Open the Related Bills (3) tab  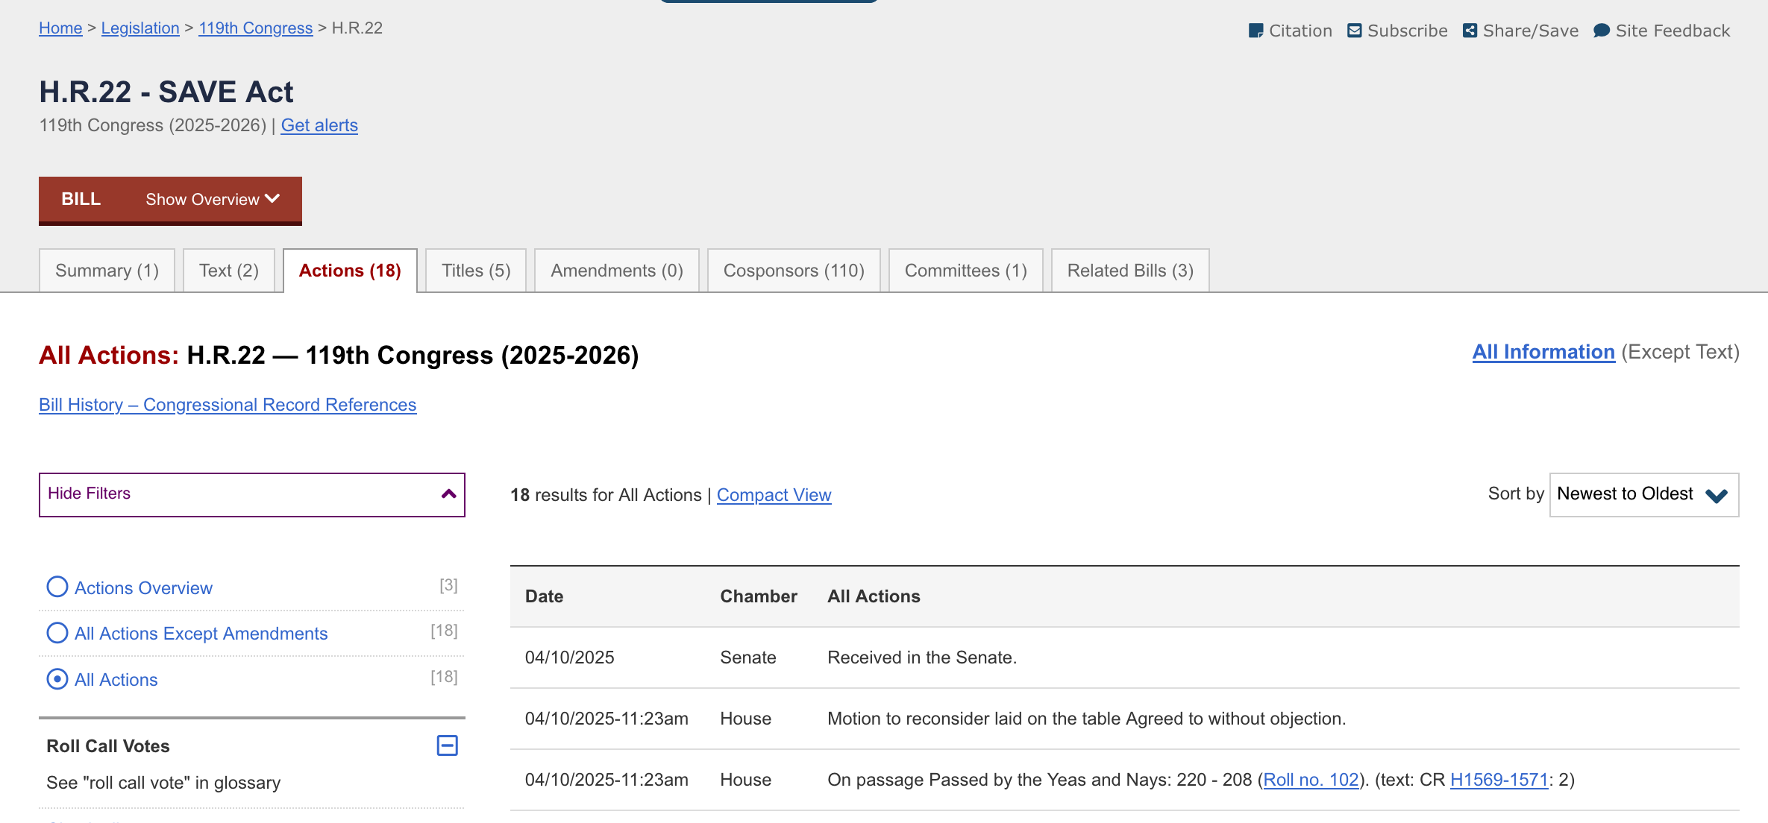coord(1130,271)
